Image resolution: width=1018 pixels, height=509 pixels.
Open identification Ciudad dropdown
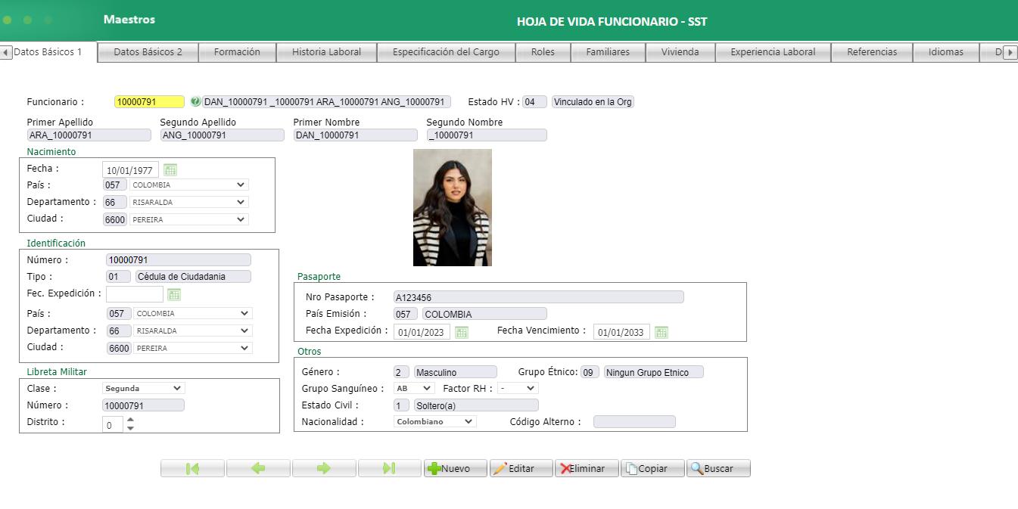(193, 348)
